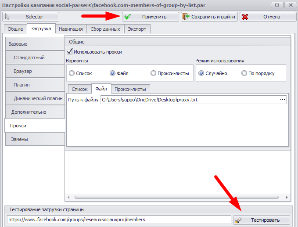The width and height of the screenshot is (298, 227).
Task: Click the Selector button
Action: pos(31,17)
